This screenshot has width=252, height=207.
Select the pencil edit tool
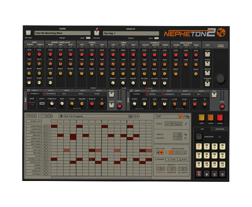coord(181,117)
